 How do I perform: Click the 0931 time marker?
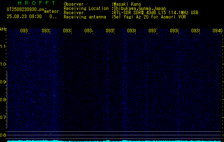pos(25,31)
